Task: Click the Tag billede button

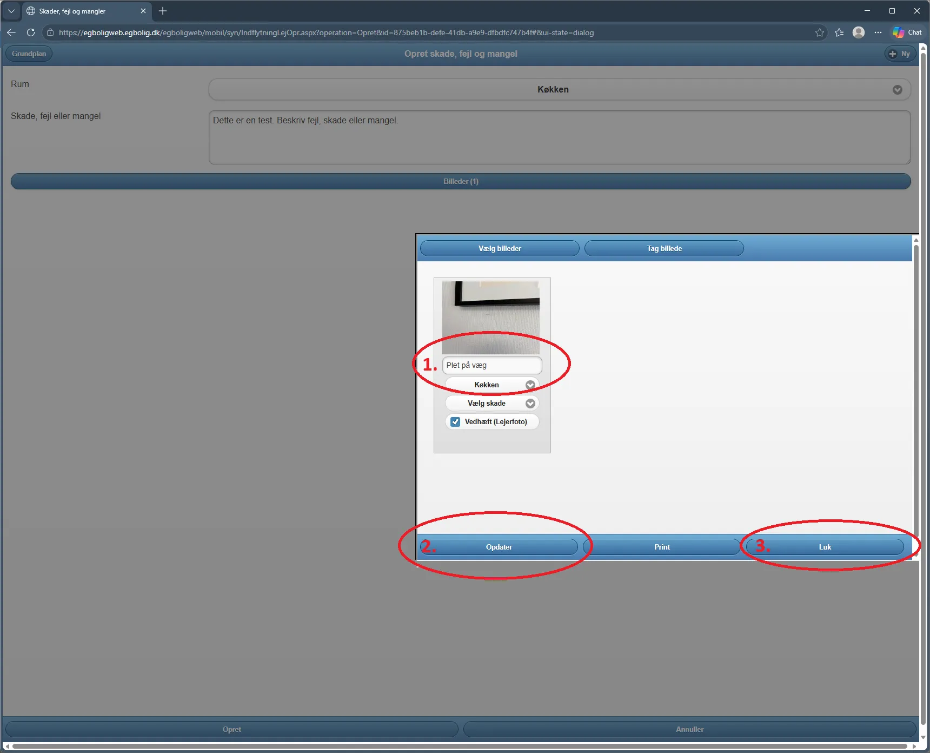Action: (x=664, y=248)
